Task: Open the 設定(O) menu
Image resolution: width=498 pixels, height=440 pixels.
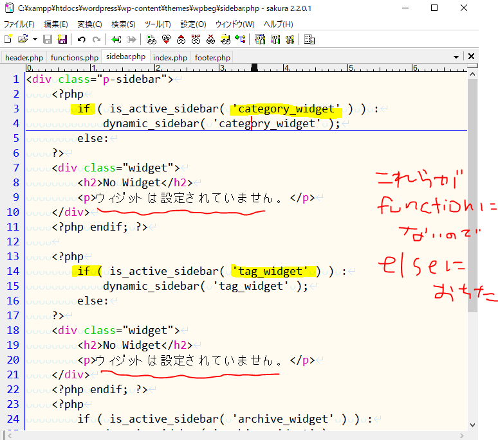Action: pos(193,24)
